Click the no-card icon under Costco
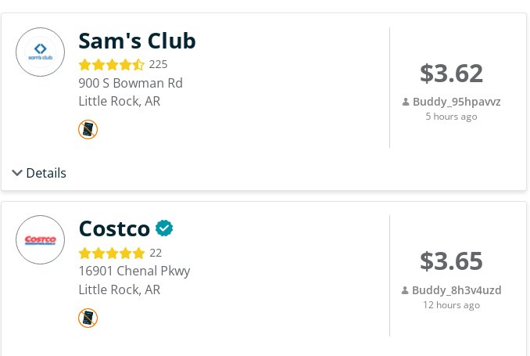Viewport: 530px width, 356px height. 88,318
